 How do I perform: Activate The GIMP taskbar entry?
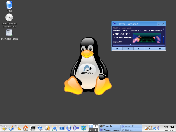(131, 130)
